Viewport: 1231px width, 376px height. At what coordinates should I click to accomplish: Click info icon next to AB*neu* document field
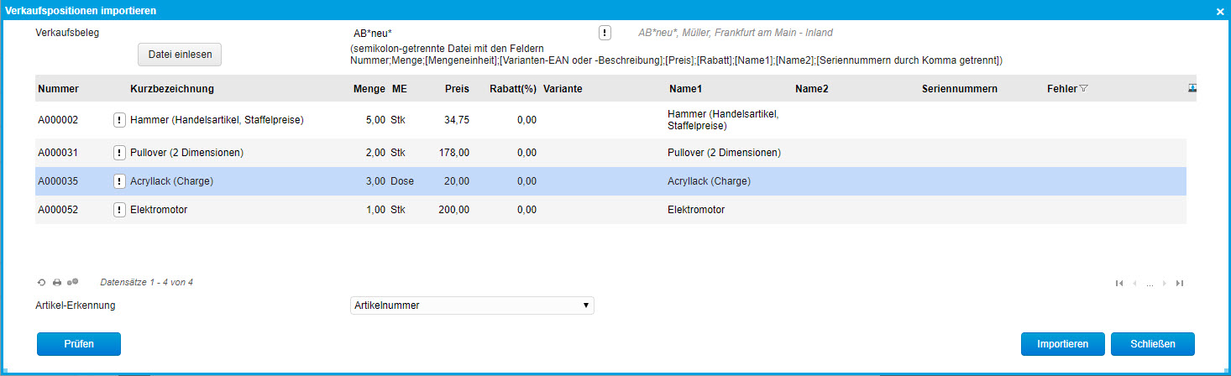pyautogui.click(x=605, y=33)
